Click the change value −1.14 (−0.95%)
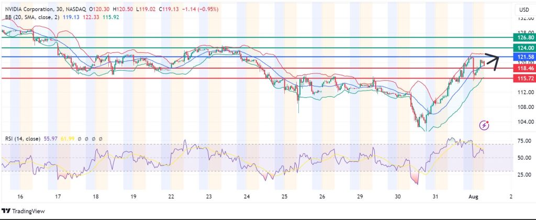Viewport: 536px width, 220px height. [x=199, y=9]
